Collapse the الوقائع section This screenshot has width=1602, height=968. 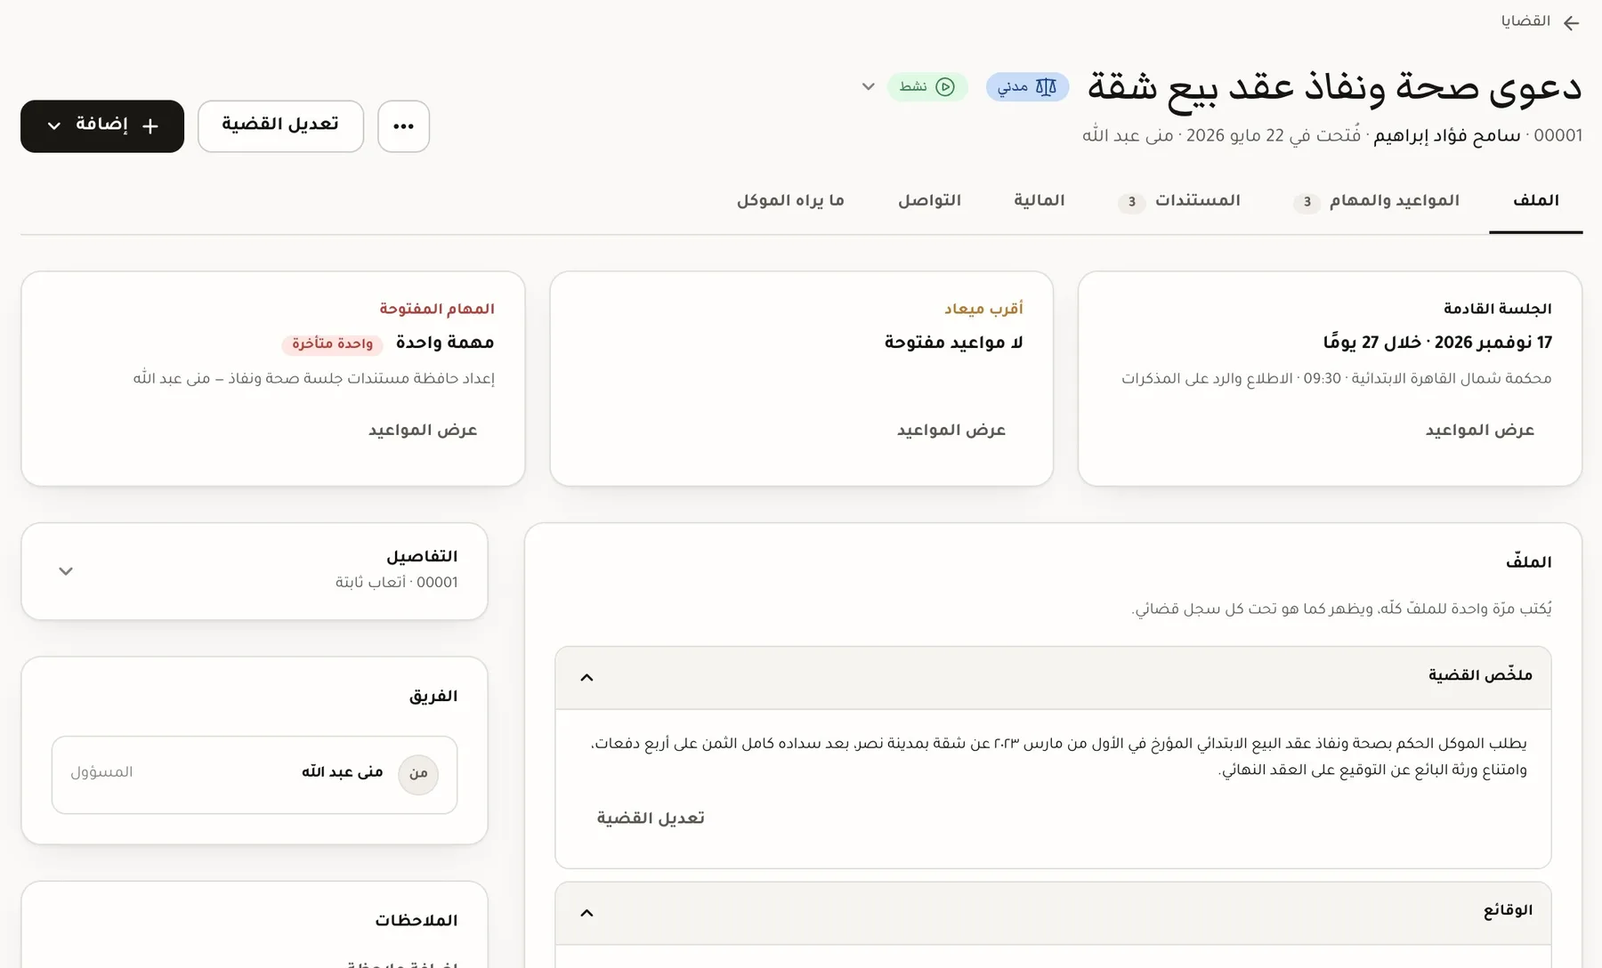point(587,914)
